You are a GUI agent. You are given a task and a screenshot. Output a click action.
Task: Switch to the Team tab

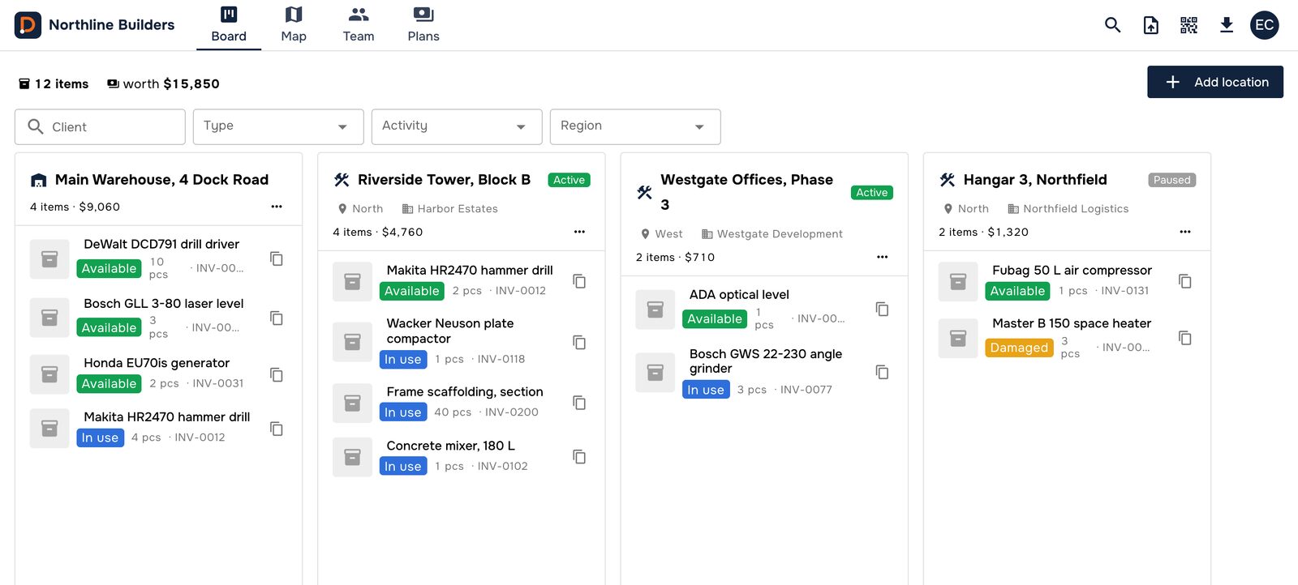pos(359,25)
